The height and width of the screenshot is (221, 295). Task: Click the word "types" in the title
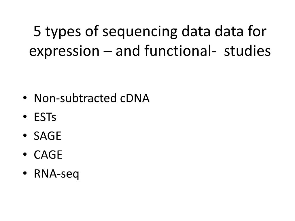63,32
